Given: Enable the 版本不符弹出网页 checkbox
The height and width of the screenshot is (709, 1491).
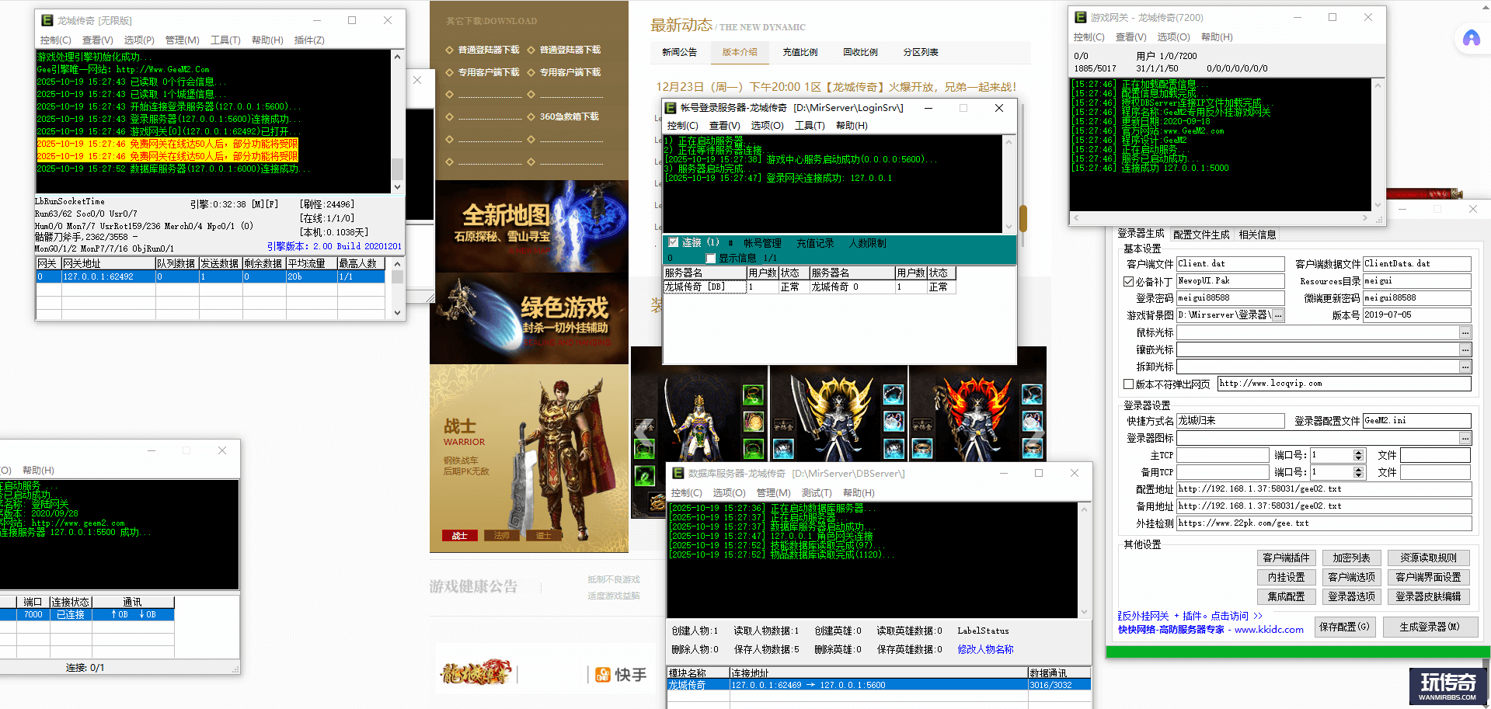Looking at the screenshot, I should 1128,384.
